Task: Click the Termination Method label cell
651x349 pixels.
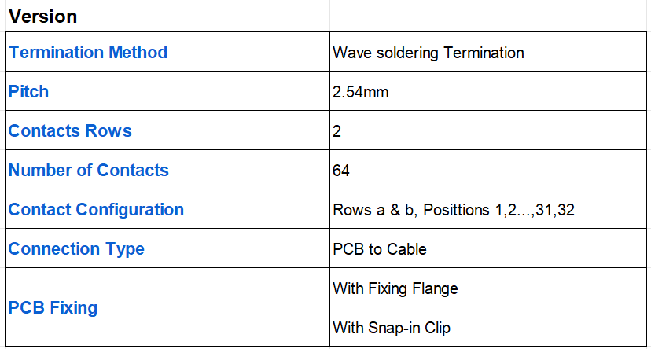Action: (167, 51)
